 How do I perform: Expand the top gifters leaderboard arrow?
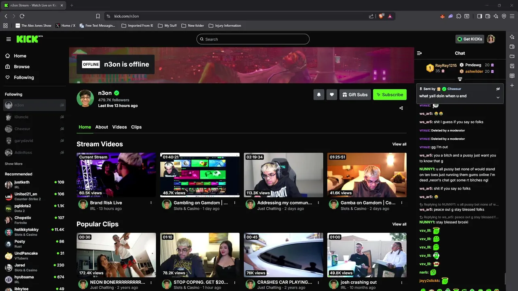(460, 79)
